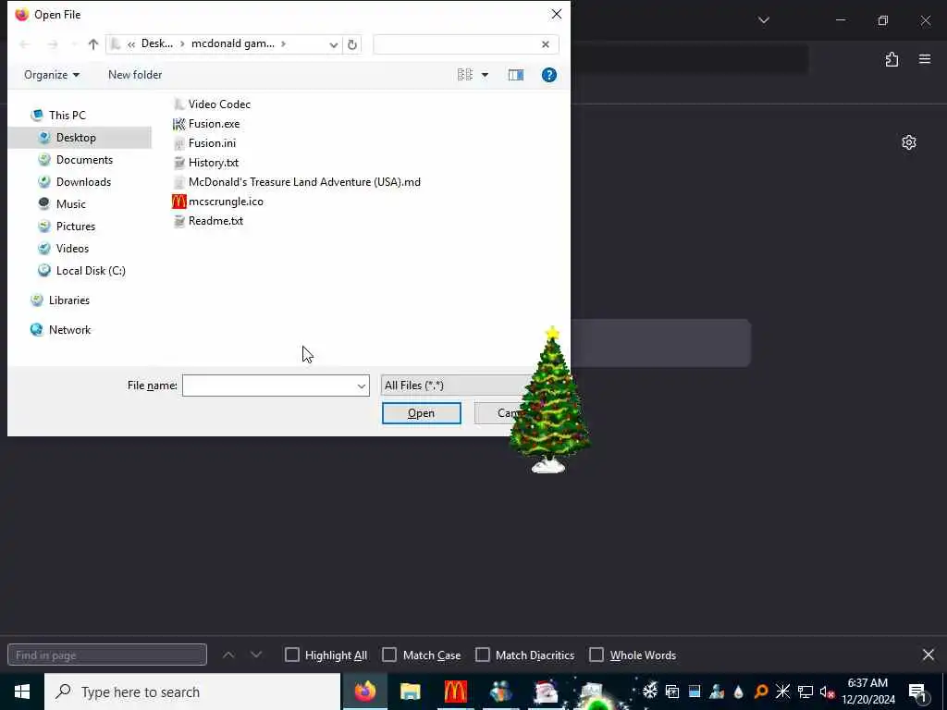Open Firefox extensions puzzle icon
This screenshot has height=710, width=947.
click(x=892, y=59)
